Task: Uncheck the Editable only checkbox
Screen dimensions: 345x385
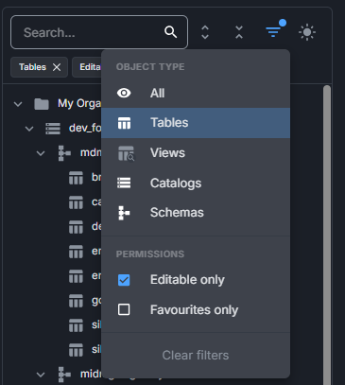Action: coord(124,280)
